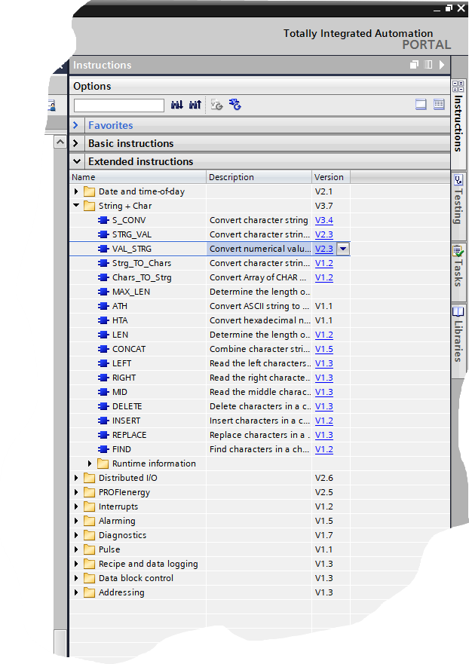Expand the Interrupts folder

point(76,506)
